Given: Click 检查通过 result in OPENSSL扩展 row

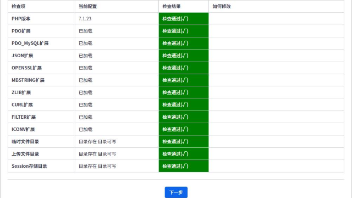Looking at the screenshot, I should [x=175, y=68].
